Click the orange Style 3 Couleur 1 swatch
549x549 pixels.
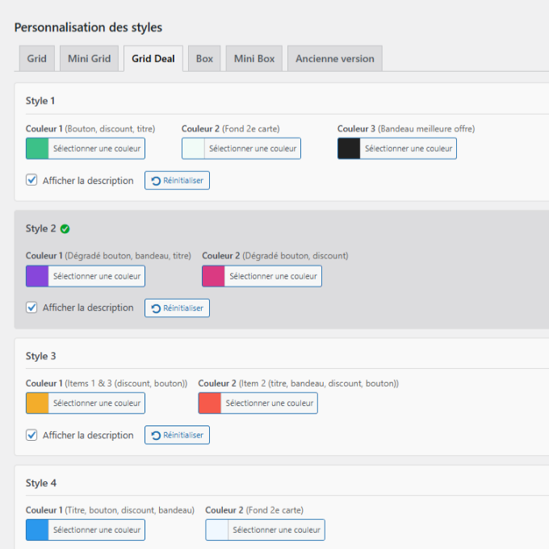[37, 404]
